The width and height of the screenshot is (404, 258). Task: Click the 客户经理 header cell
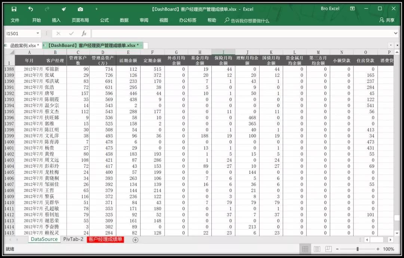(x=55, y=61)
